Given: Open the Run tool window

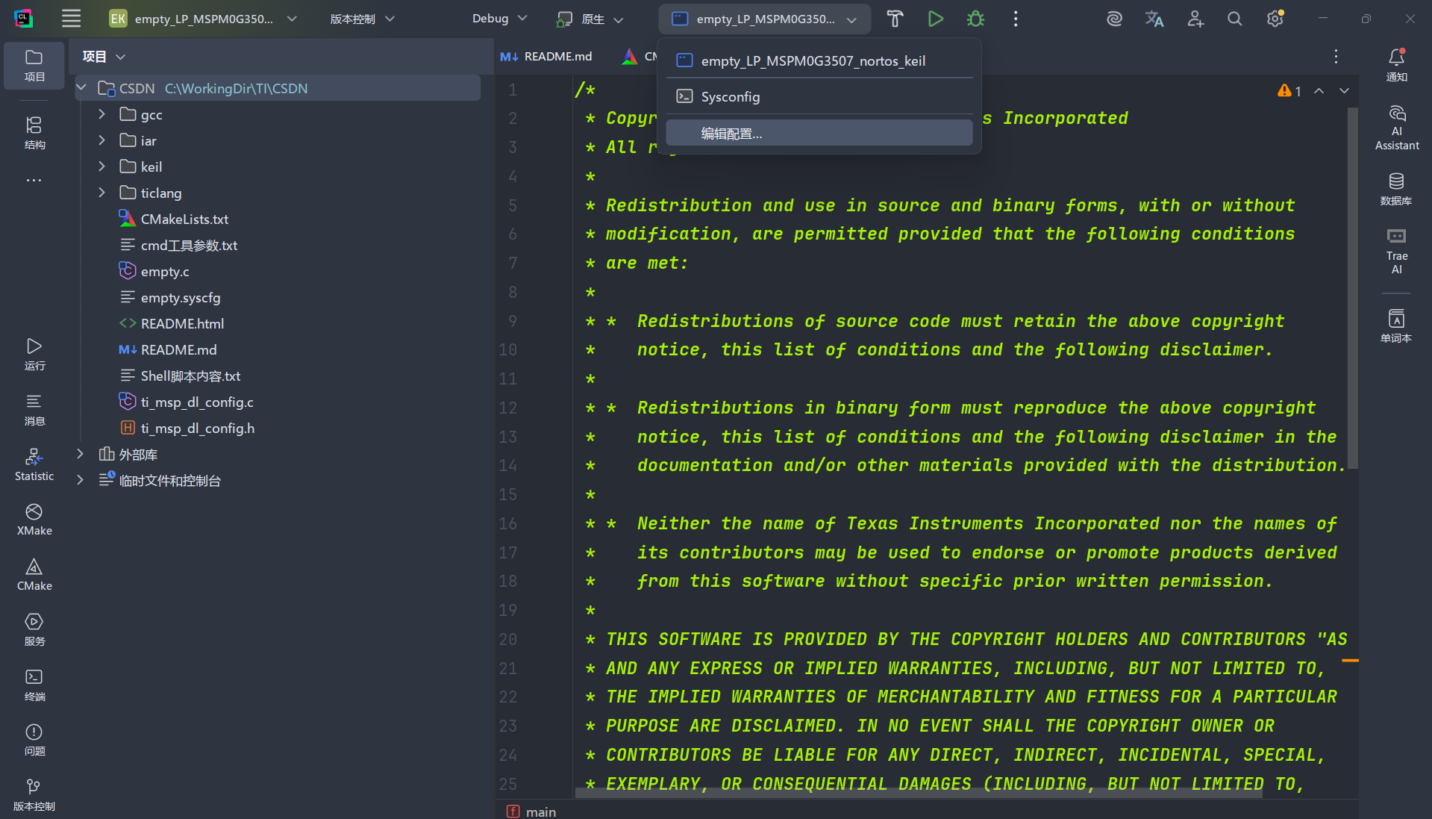Looking at the screenshot, I should (x=34, y=354).
